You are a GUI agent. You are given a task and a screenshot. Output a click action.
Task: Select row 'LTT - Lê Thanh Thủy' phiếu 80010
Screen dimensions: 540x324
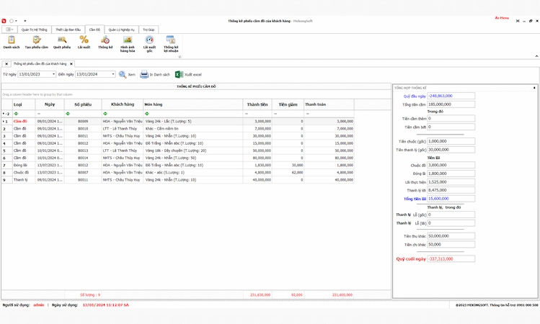(x=177, y=129)
